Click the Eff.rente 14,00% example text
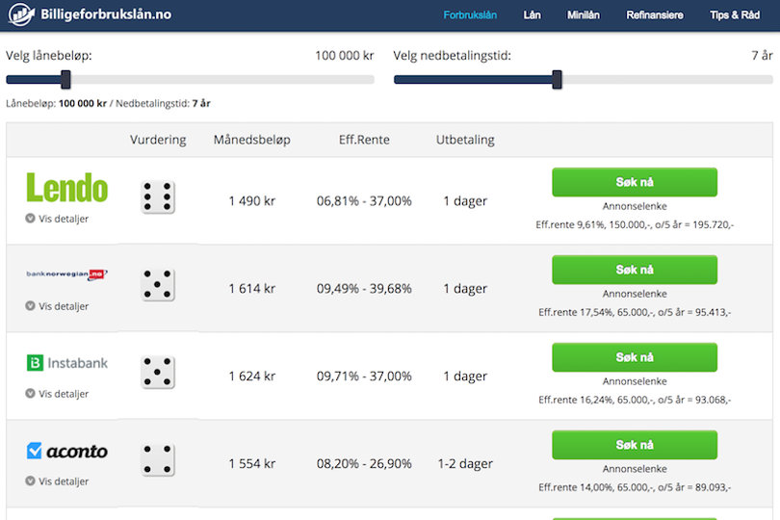780x520 pixels. click(635, 487)
